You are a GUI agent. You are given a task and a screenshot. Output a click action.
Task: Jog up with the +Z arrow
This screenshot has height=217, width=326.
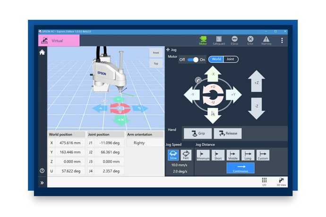257,82
